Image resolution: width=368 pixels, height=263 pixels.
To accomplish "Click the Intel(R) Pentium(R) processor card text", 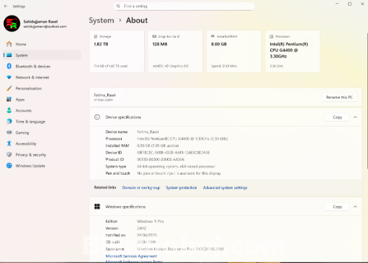I will (288, 50).
